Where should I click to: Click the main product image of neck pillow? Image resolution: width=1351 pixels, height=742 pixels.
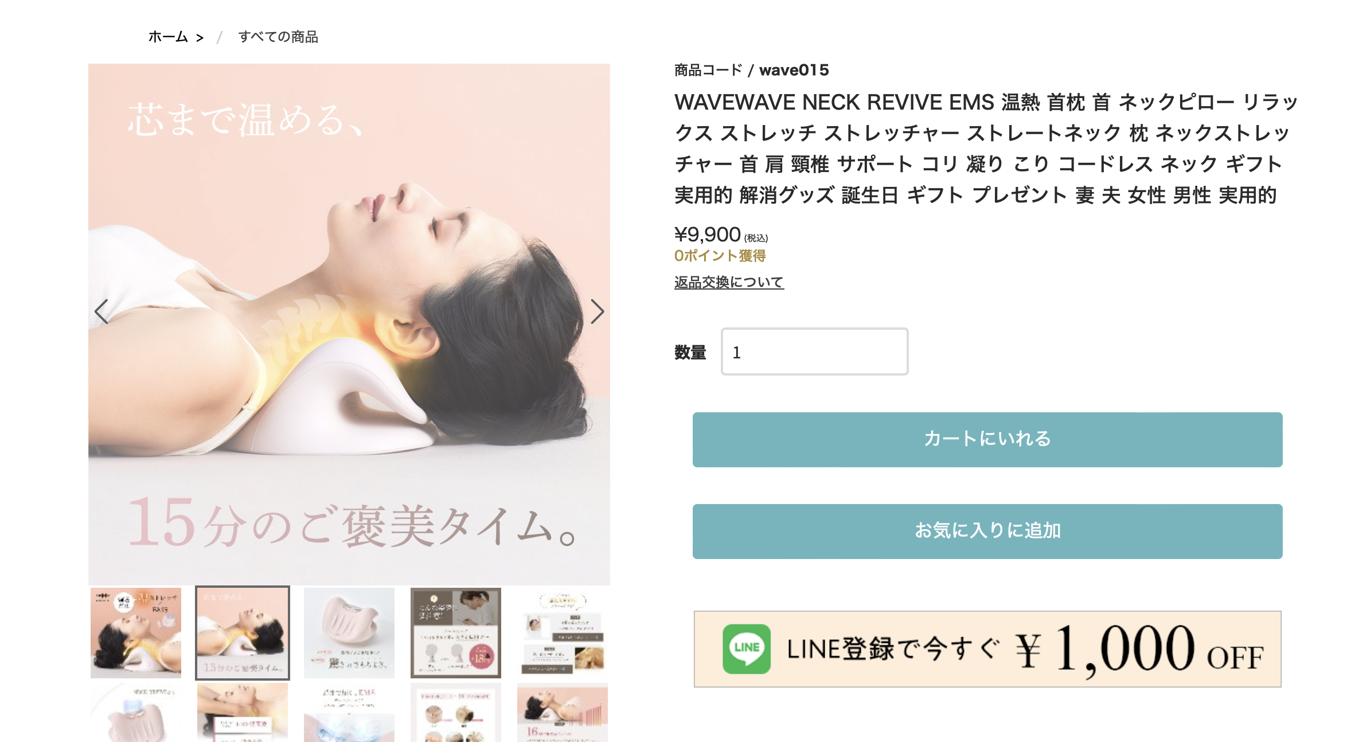tap(349, 324)
